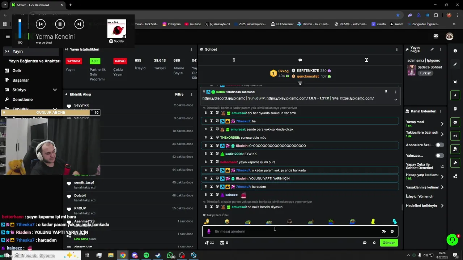The image size is (463, 260).
Task: Click the shop icon showing 0
Action: (224, 243)
